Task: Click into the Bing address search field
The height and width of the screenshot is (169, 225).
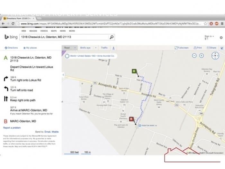Action: coord(64,37)
